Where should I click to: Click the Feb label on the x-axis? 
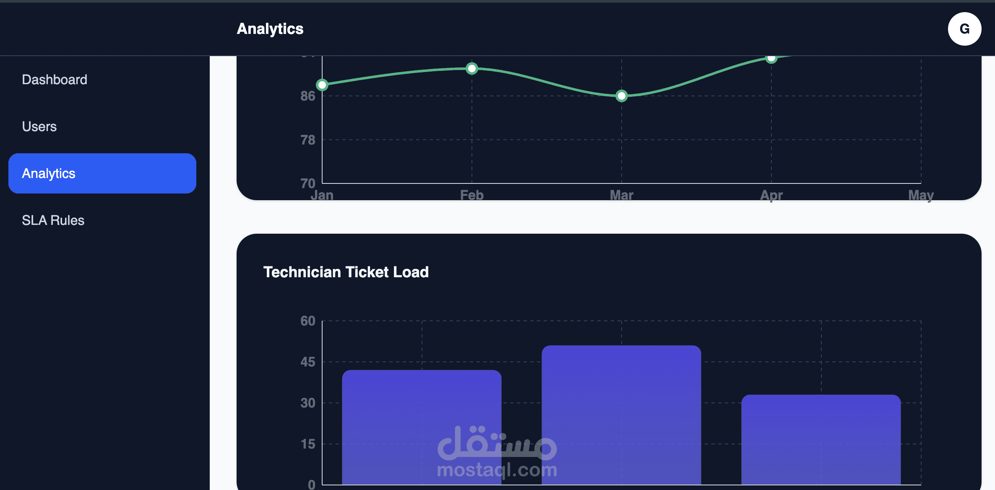pyautogui.click(x=472, y=195)
